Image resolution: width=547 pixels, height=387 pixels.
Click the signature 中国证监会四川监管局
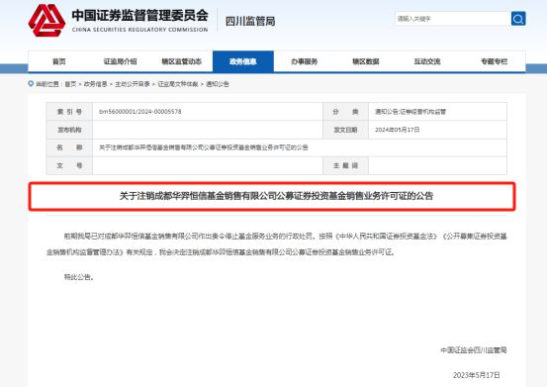[x=474, y=350]
